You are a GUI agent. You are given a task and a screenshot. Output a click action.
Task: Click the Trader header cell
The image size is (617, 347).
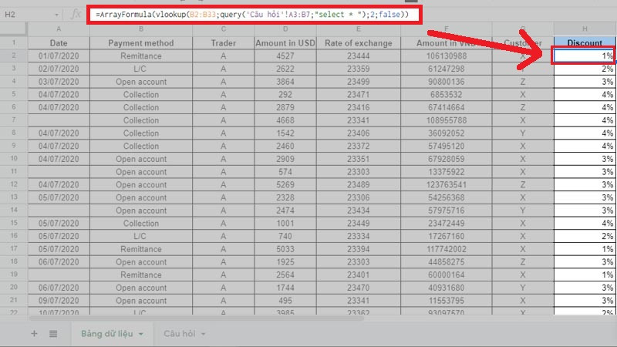pos(223,43)
